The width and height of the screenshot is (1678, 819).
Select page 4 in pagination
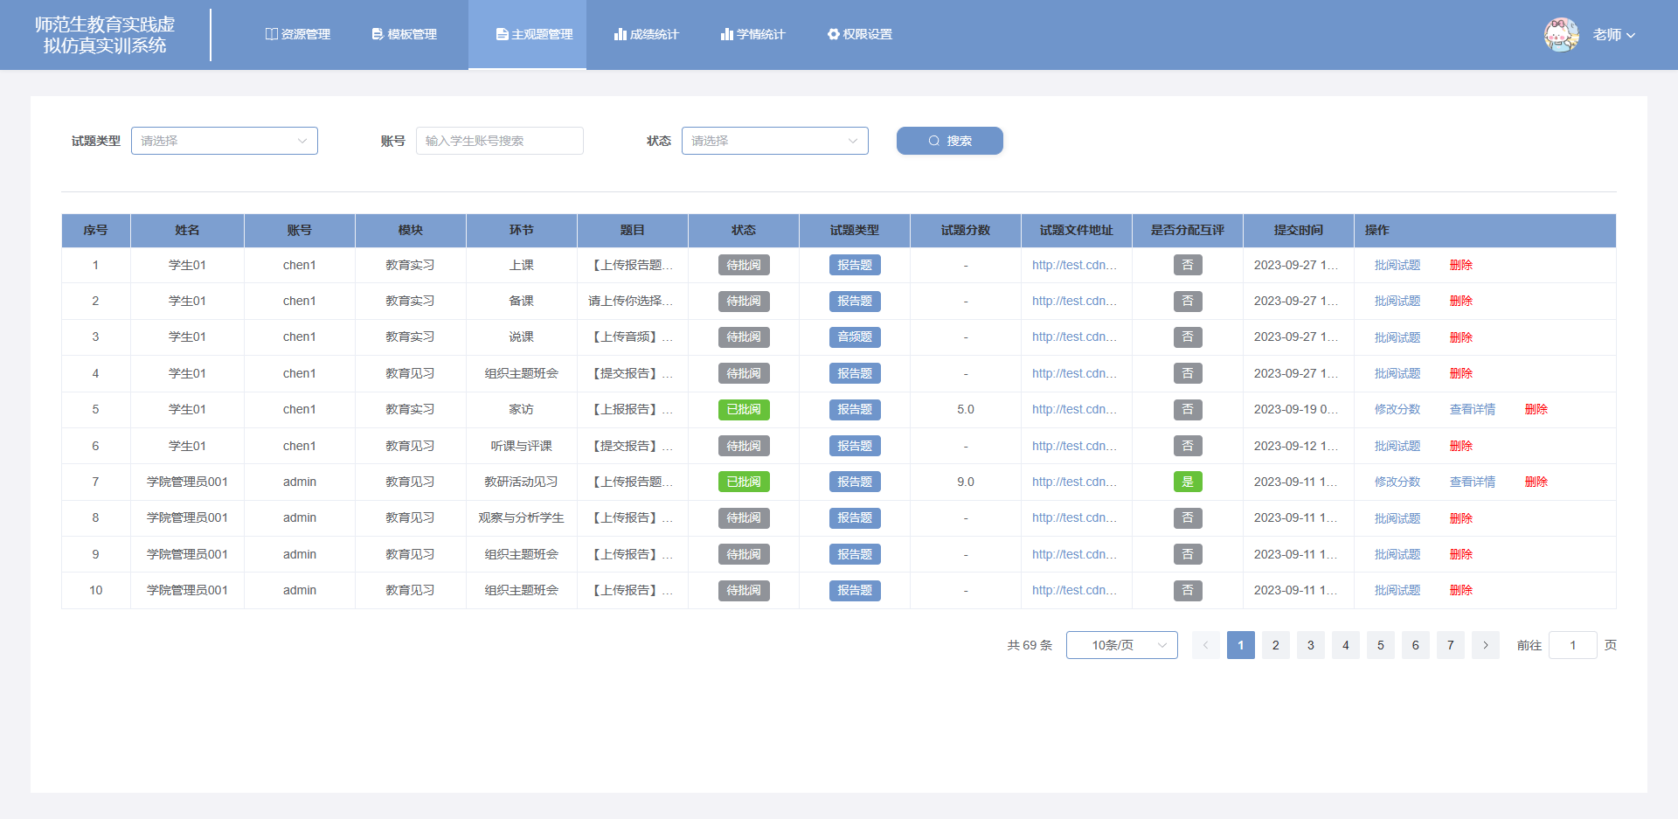coord(1346,645)
